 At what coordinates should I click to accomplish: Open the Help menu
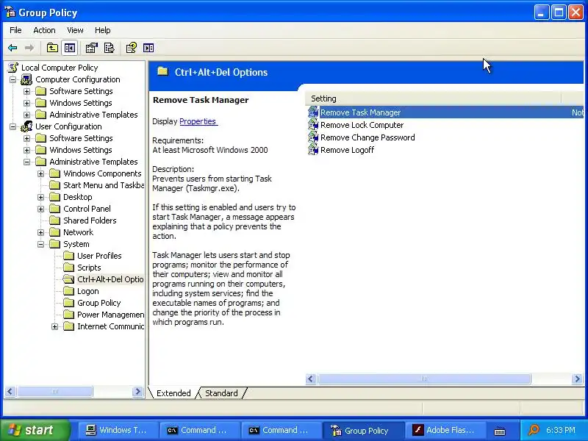102,30
